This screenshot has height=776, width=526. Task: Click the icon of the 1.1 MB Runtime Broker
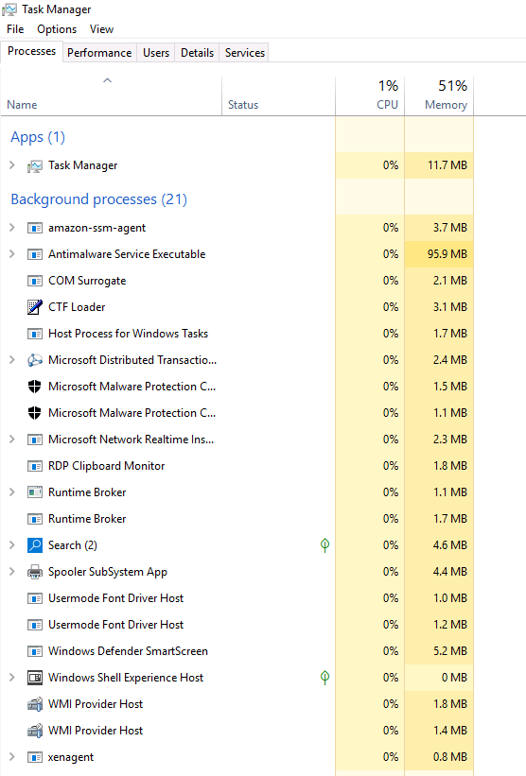[x=35, y=492]
